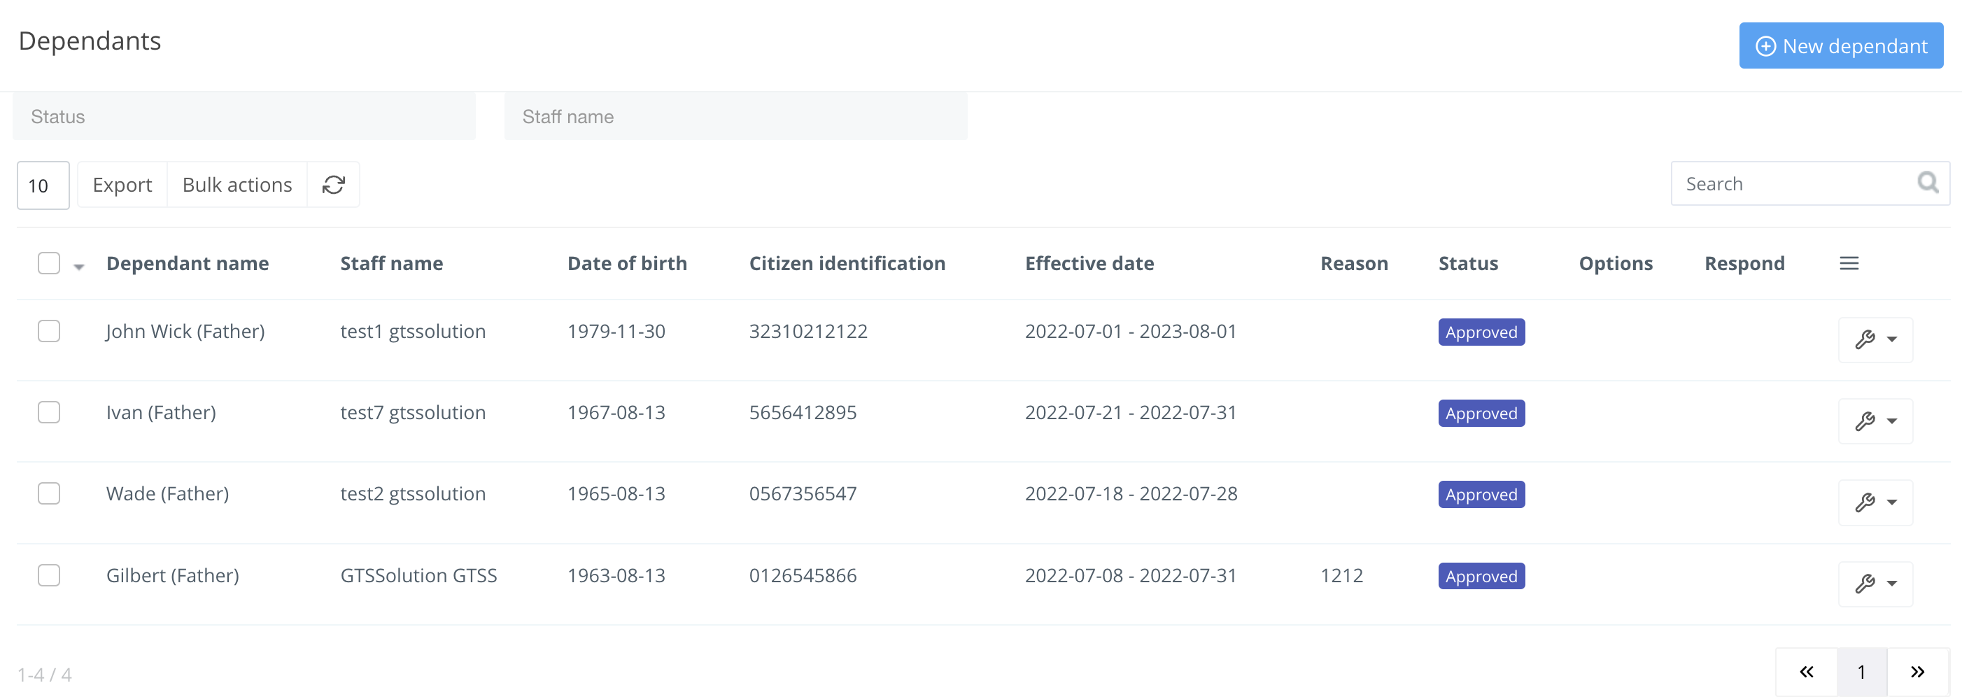Open the Bulk actions menu

pyautogui.click(x=237, y=184)
